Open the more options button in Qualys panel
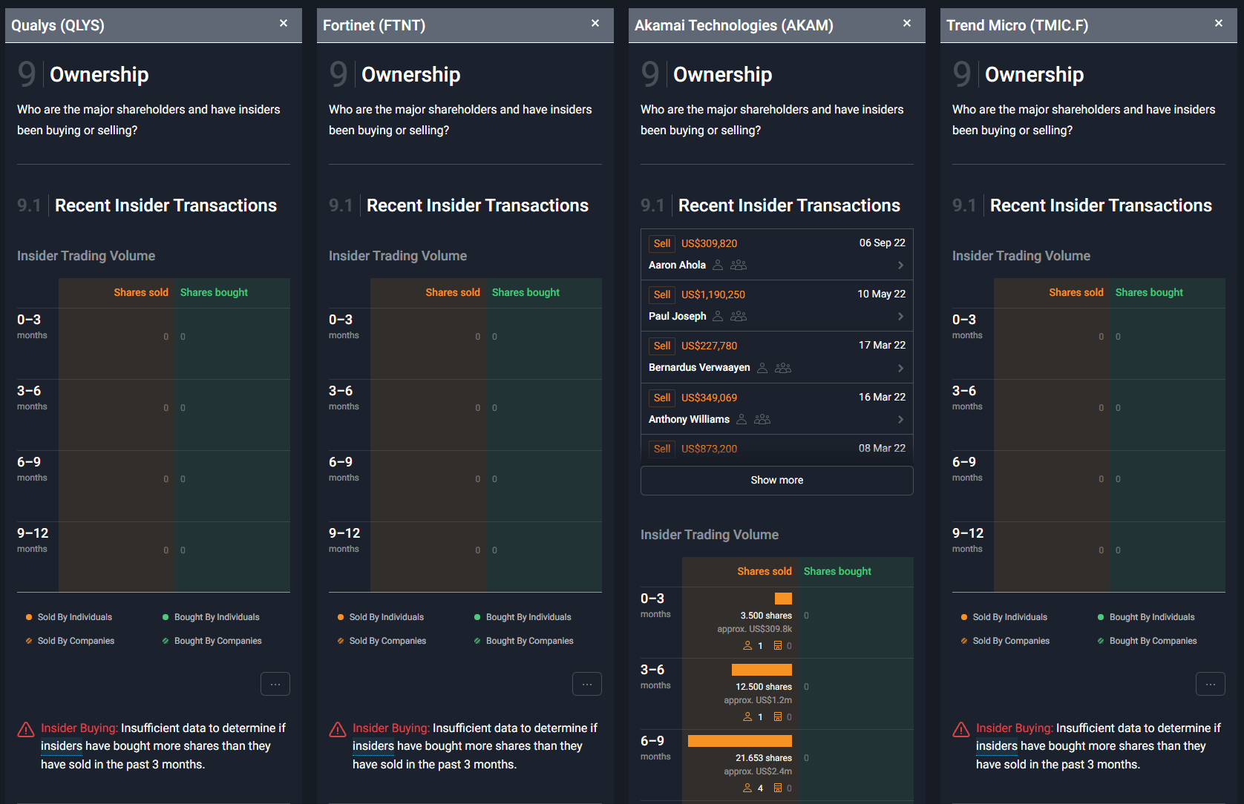1244x804 pixels. coord(275,684)
